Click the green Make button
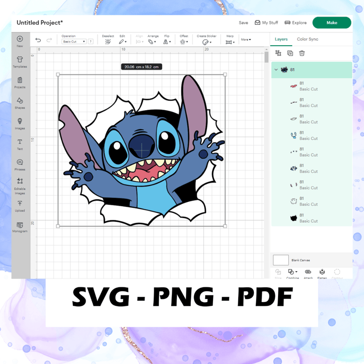This screenshot has height=364, width=364. pyautogui.click(x=331, y=23)
